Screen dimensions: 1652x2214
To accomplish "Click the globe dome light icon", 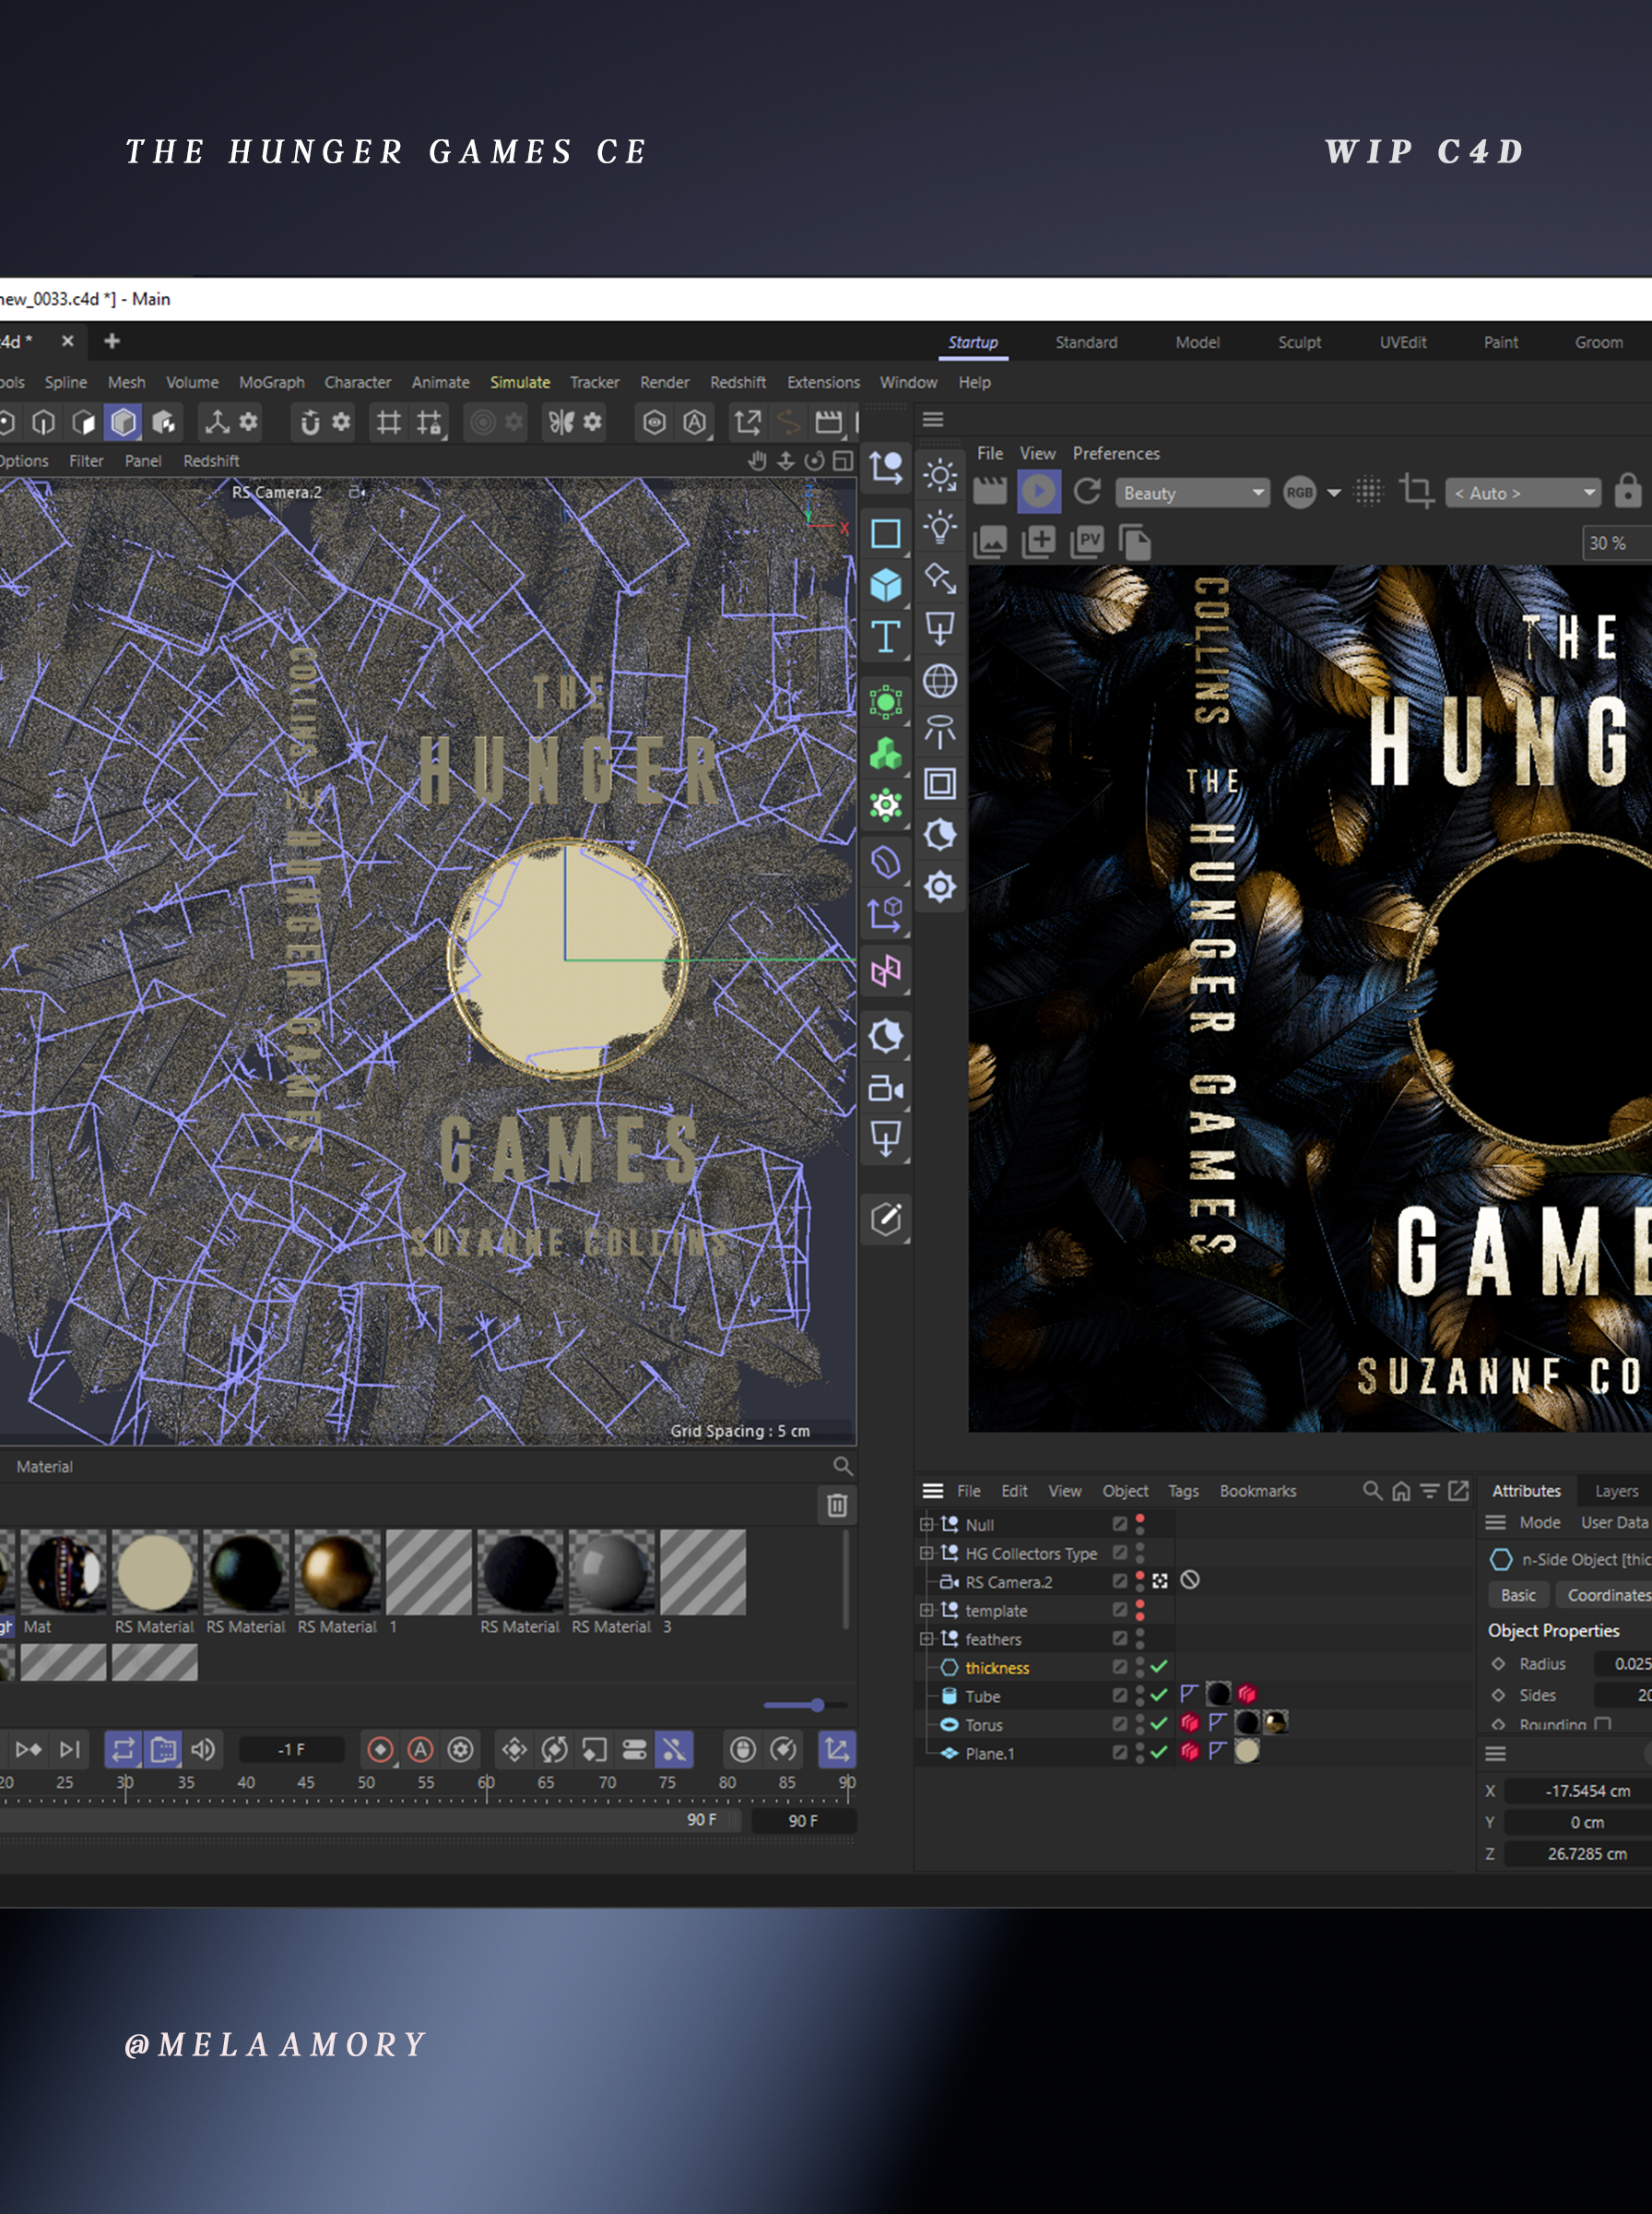I will click(940, 682).
